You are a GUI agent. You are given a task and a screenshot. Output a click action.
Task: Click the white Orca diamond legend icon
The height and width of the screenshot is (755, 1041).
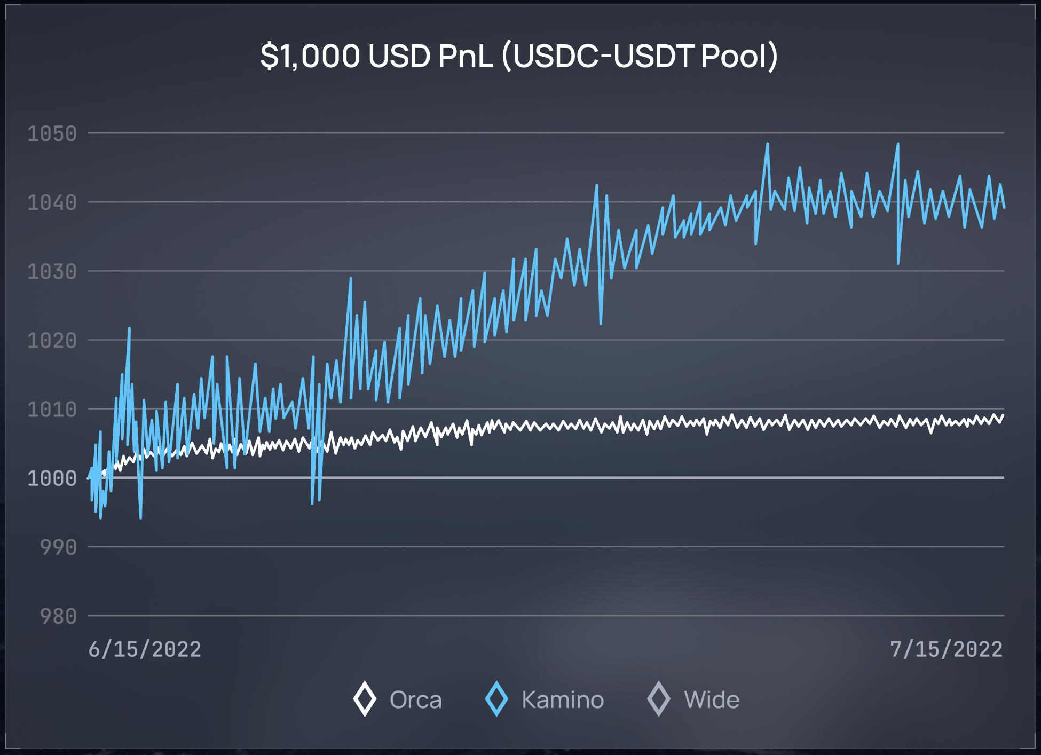[x=365, y=699]
